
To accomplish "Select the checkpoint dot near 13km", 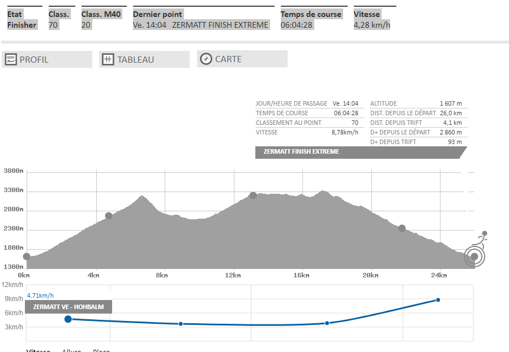I will pyautogui.click(x=253, y=195).
